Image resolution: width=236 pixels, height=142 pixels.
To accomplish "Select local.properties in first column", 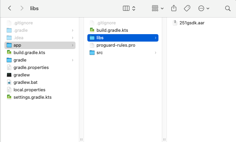I will [29, 90].
